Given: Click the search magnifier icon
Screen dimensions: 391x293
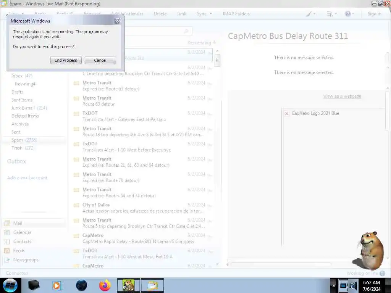Looking at the screenshot, I should pos(186,31).
